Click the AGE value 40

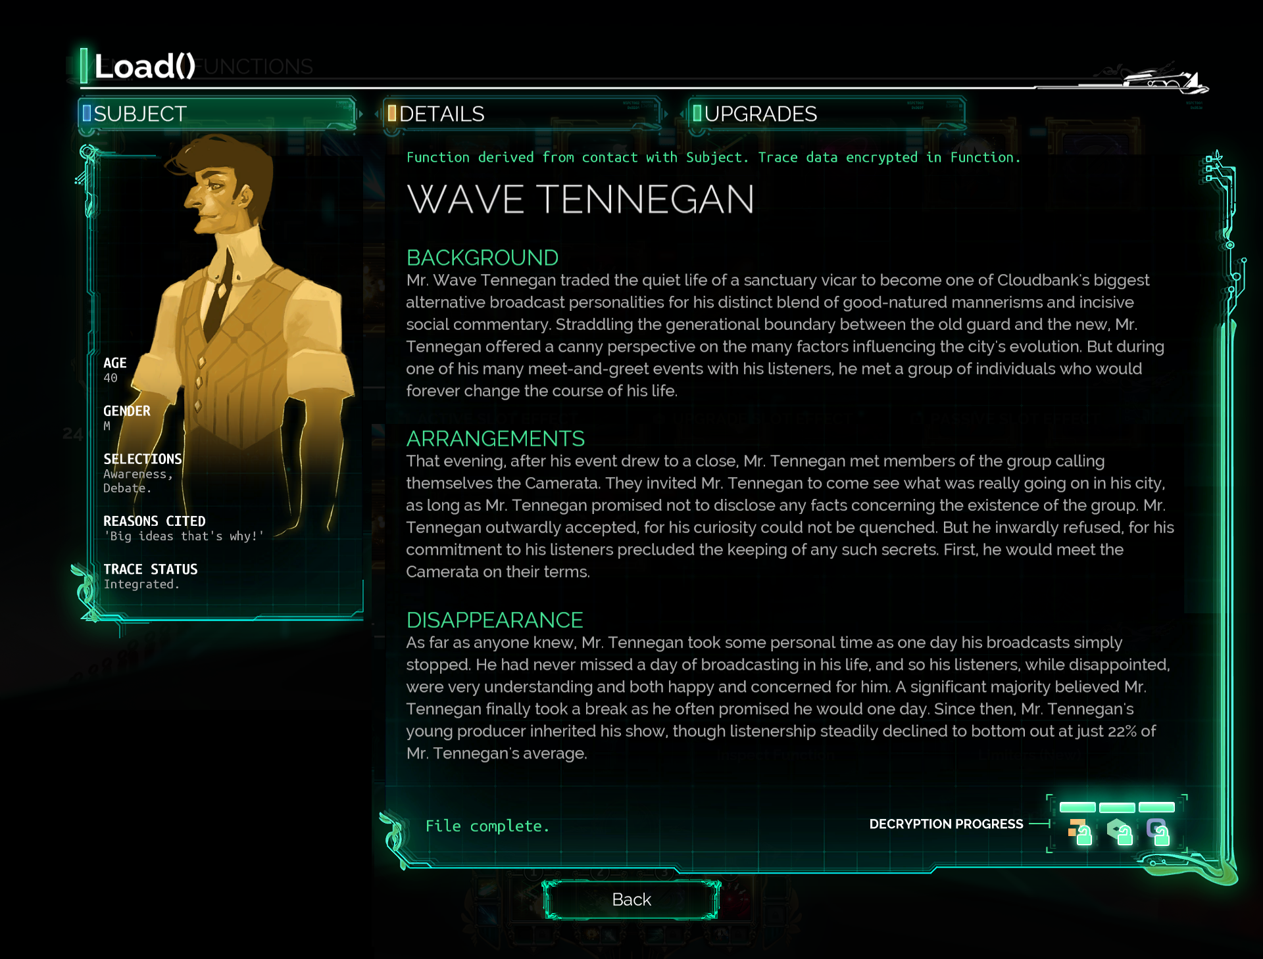pyautogui.click(x=111, y=378)
